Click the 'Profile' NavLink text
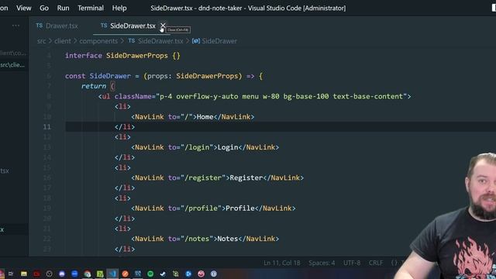Image resolution: width=496 pixels, height=279 pixels. point(240,208)
